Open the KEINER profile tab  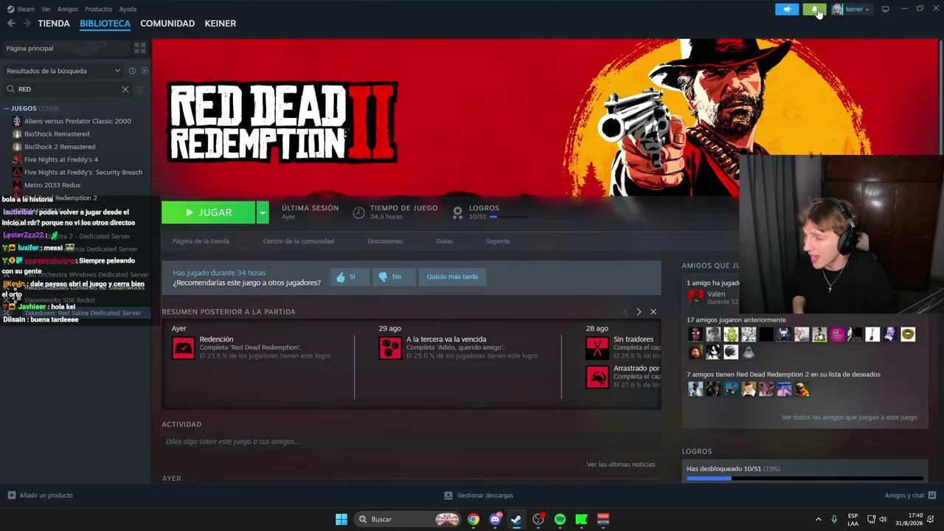221,24
